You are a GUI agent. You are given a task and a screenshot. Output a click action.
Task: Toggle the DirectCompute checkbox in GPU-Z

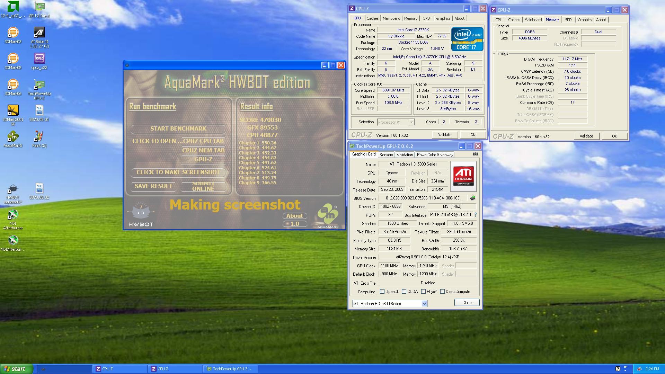click(442, 292)
